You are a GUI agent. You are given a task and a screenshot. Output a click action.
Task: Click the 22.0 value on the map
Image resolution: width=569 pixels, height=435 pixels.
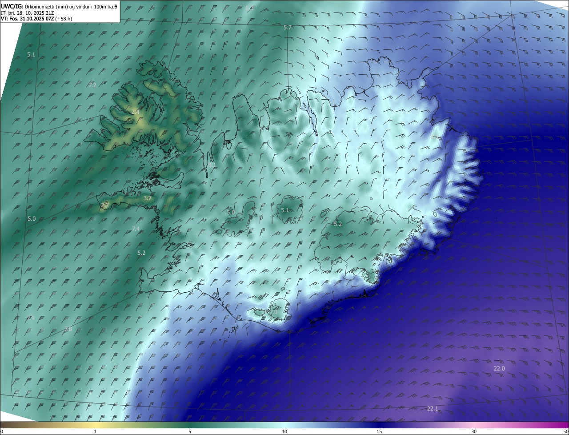point(499,368)
